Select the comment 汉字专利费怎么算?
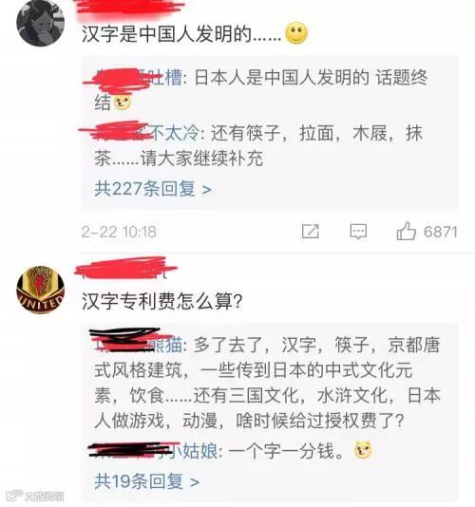This screenshot has width=475, height=507. tap(162, 301)
